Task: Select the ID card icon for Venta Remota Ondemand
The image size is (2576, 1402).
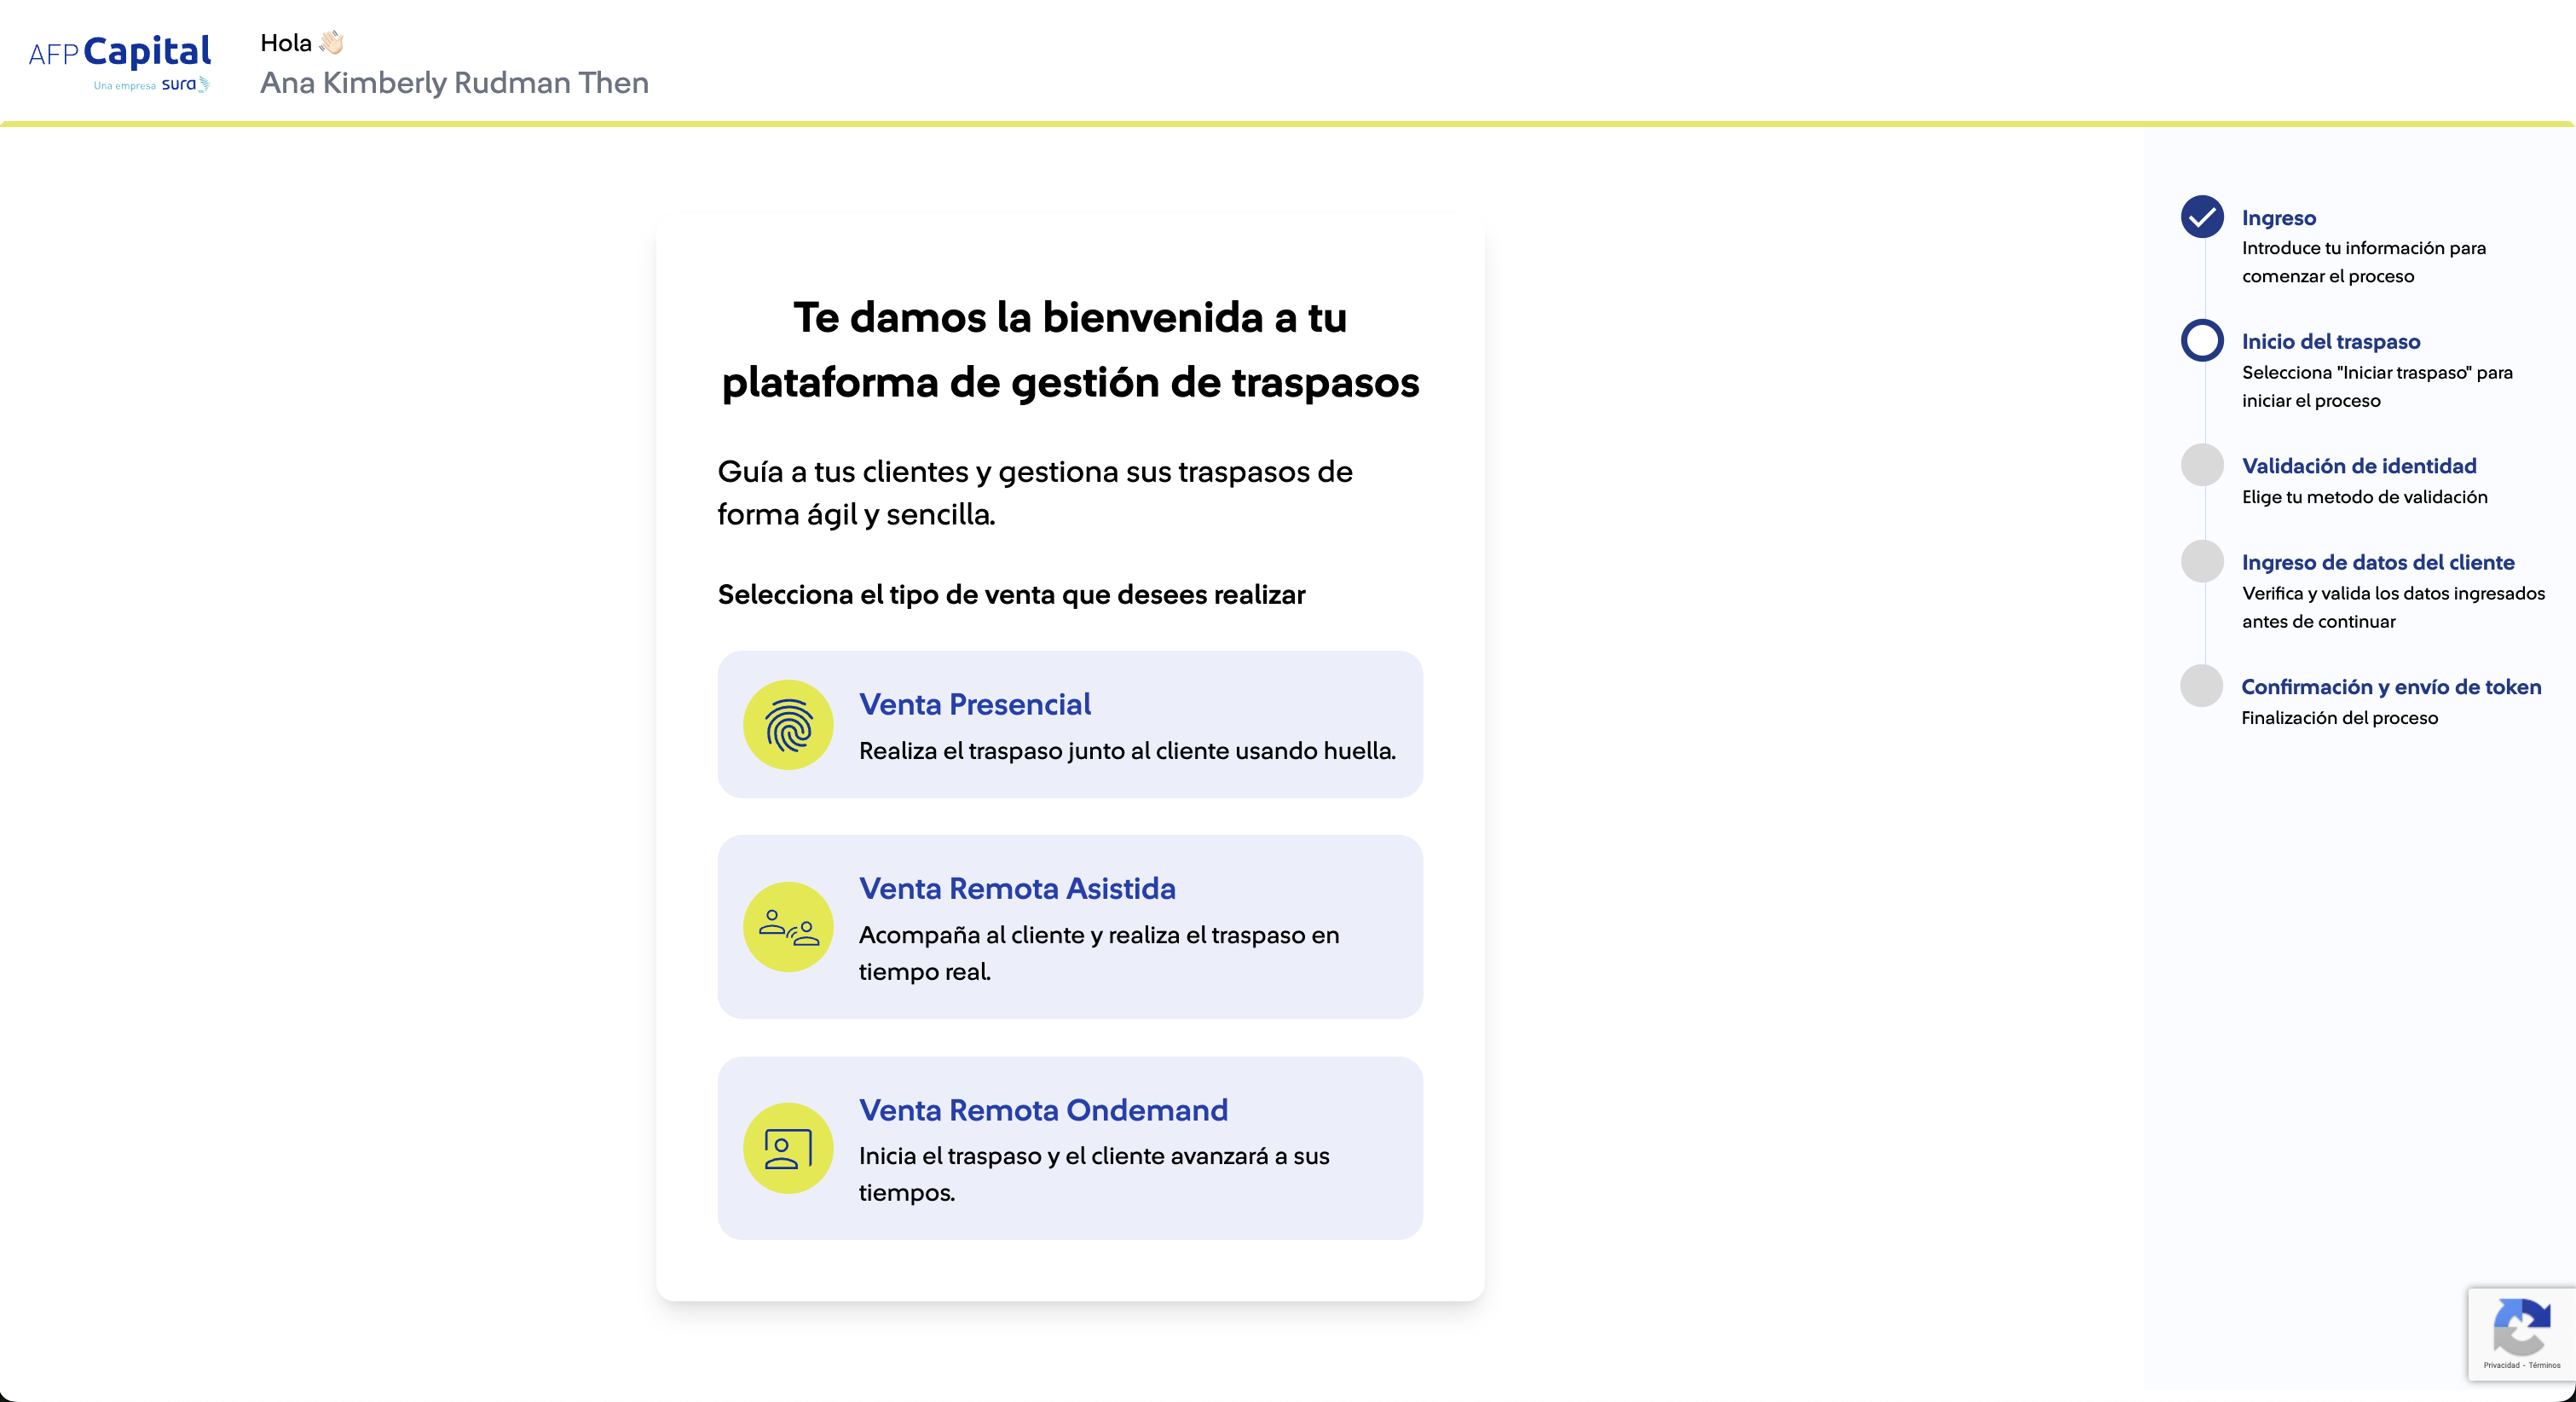Action: (x=789, y=1149)
